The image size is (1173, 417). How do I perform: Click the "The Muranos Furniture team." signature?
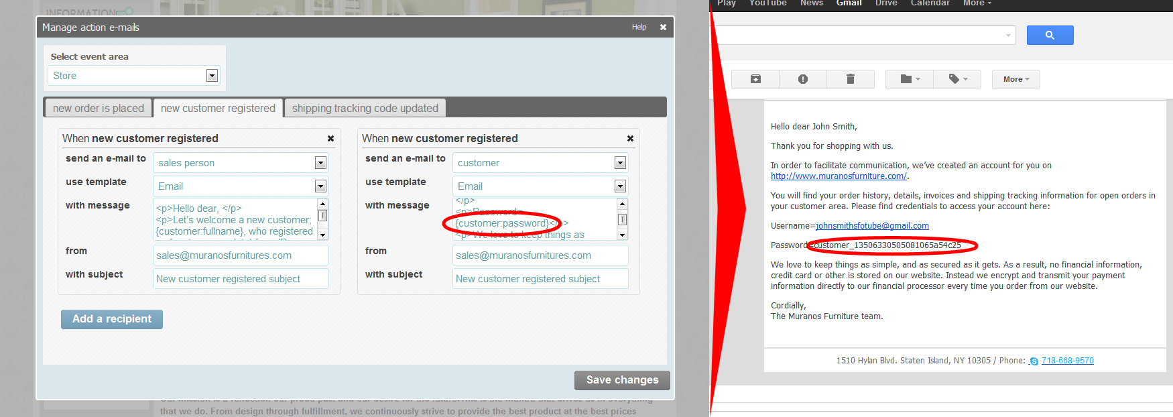coord(826,316)
